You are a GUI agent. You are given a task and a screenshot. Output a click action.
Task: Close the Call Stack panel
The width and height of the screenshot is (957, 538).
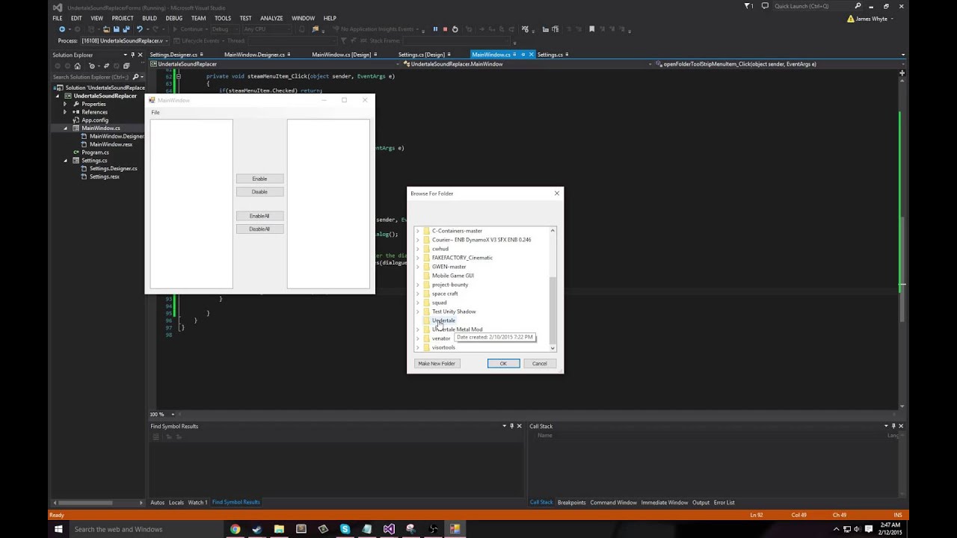pos(900,426)
